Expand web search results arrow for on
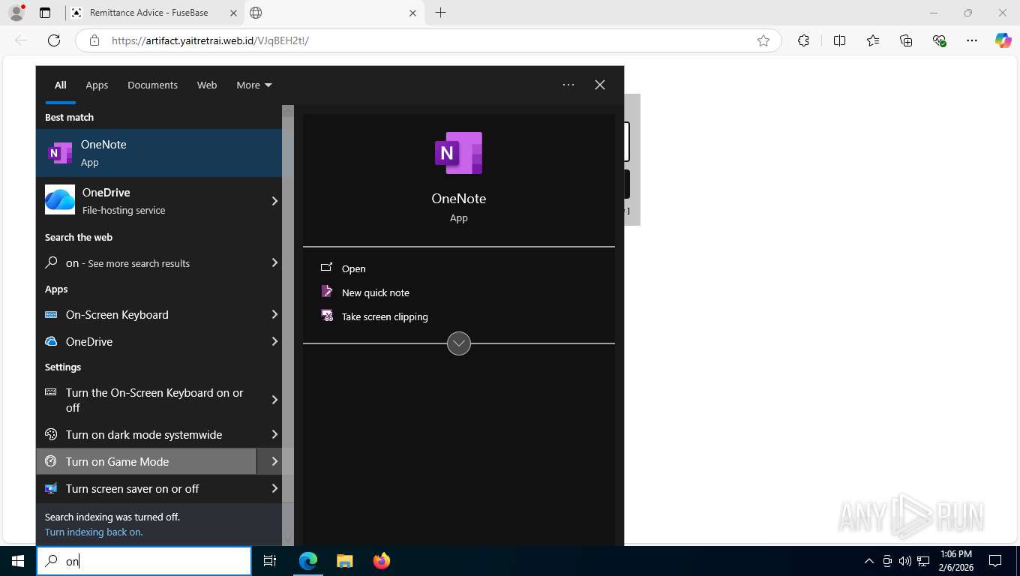The image size is (1020, 576). [x=274, y=262]
